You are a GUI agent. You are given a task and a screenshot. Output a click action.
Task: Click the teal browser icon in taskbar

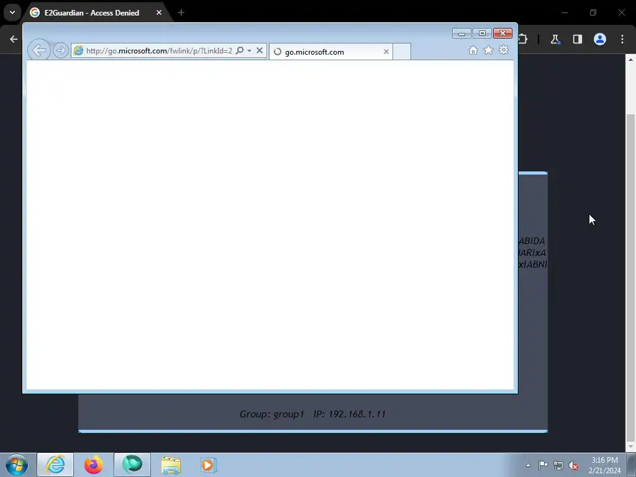tap(132, 465)
